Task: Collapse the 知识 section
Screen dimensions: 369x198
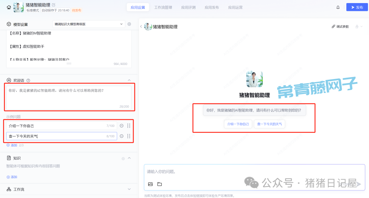Action: pyautogui.click(x=129, y=158)
